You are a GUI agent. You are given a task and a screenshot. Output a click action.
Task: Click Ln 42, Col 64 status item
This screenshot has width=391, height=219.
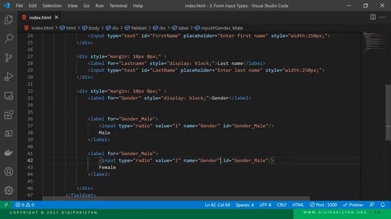pos(217,205)
